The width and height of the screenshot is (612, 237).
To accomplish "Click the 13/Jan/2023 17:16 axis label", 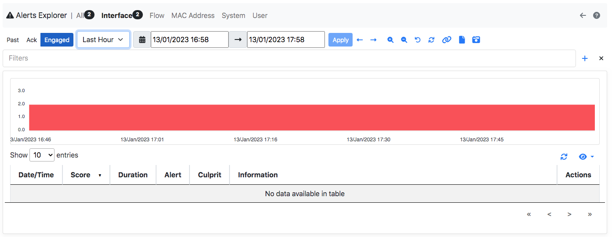I will (255, 140).
